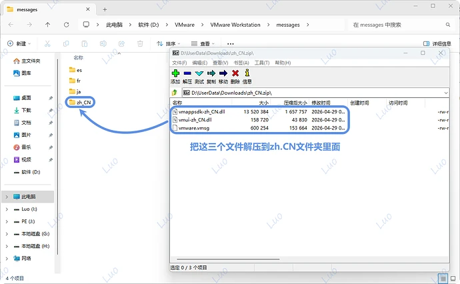Open the Sort (排序) dropdown
The width and height of the screenshot is (460, 284).
tap(169, 44)
